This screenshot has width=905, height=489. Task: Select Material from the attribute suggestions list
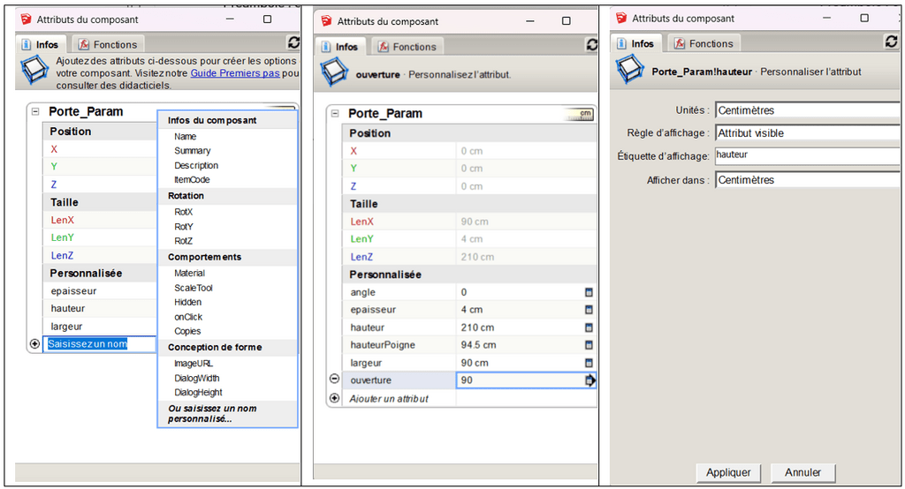coord(190,274)
